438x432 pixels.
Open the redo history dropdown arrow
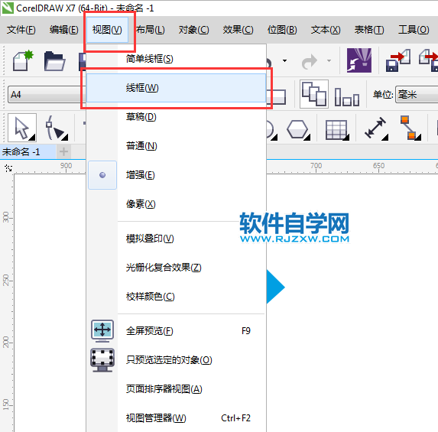click(329, 60)
